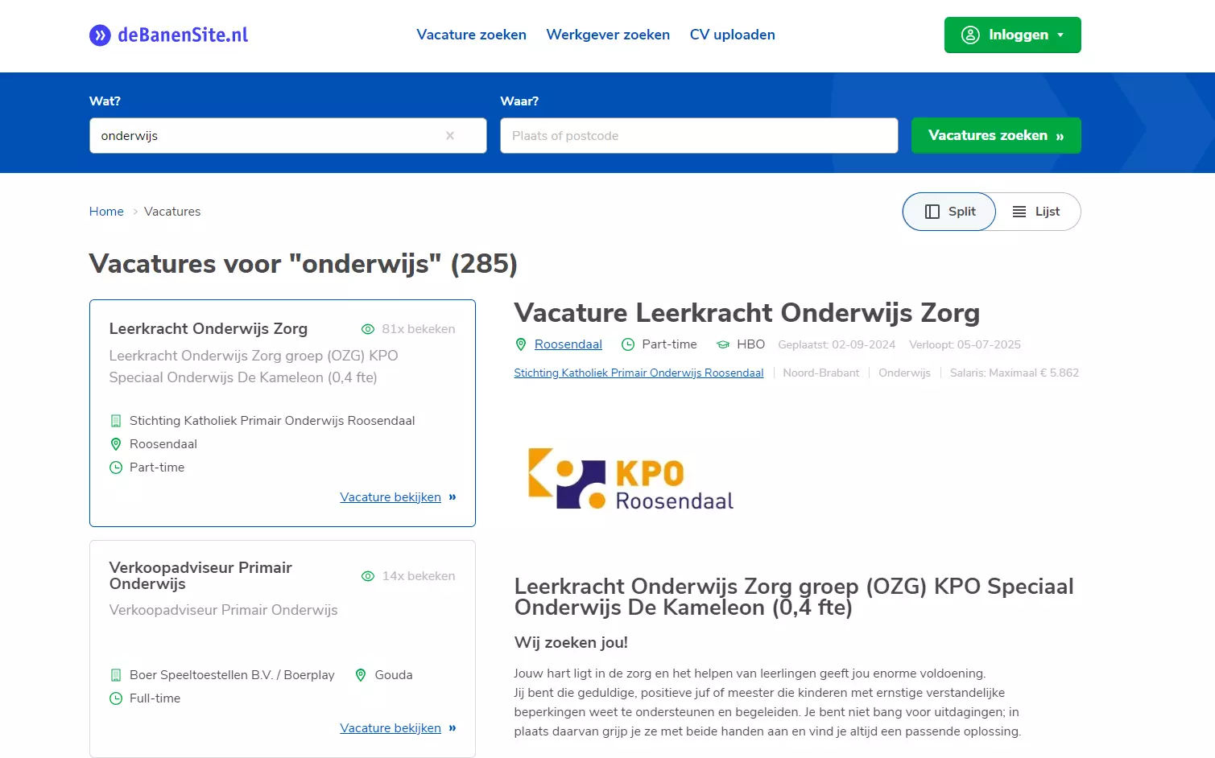Click the user icon in the Inloggen button
This screenshot has width=1215, height=758.
970,35
